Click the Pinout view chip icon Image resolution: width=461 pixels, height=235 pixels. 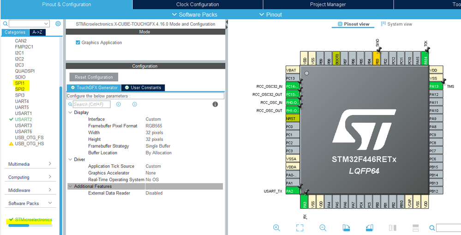coord(340,24)
